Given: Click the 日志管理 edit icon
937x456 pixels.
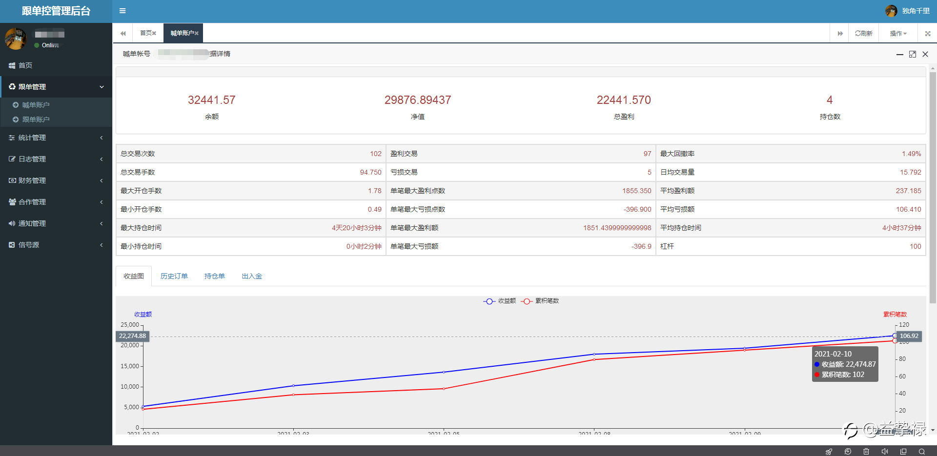Looking at the screenshot, I should pos(12,159).
